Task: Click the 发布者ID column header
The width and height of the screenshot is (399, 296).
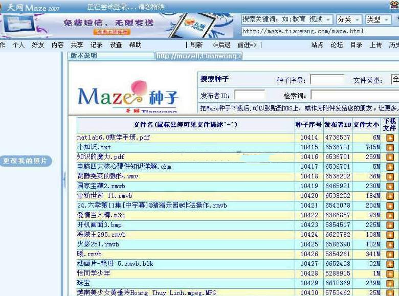Action: [x=338, y=125]
